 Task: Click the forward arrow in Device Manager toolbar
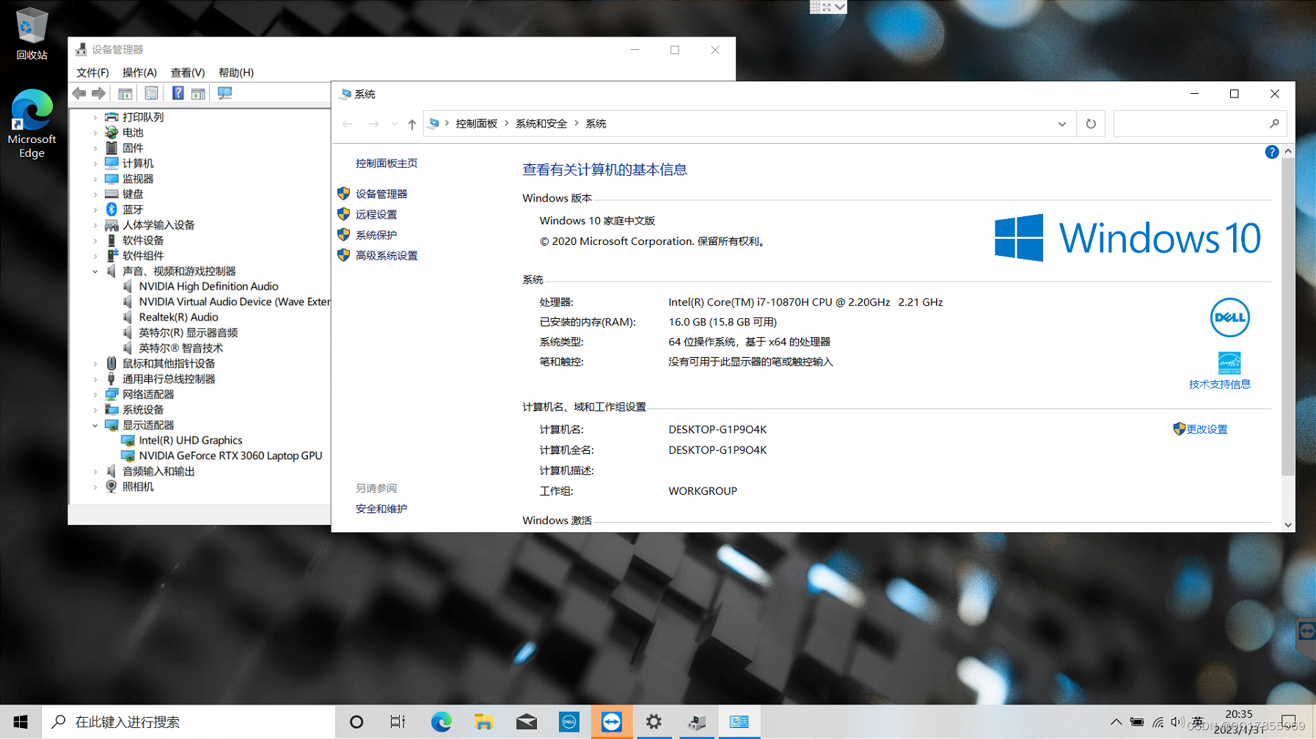[98, 93]
